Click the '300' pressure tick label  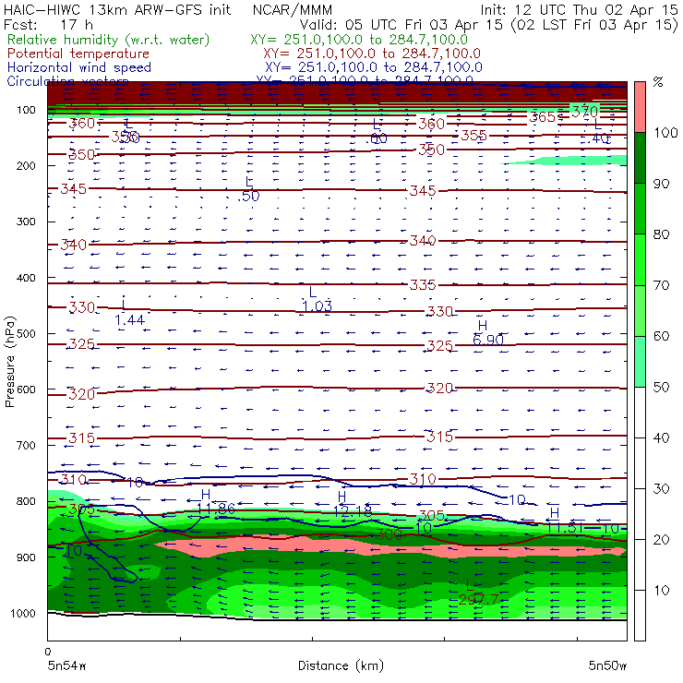coord(26,222)
